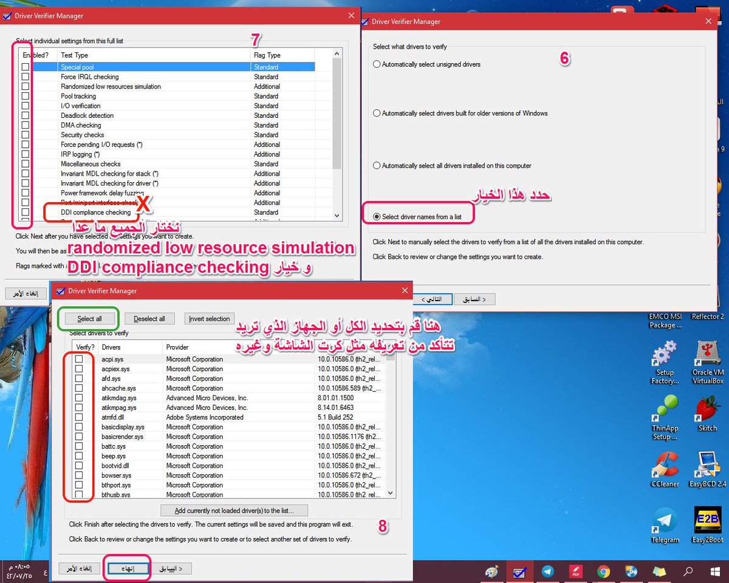Enable Force IRQL checking checkbox
This screenshot has height=583, width=729.
coord(25,77)
